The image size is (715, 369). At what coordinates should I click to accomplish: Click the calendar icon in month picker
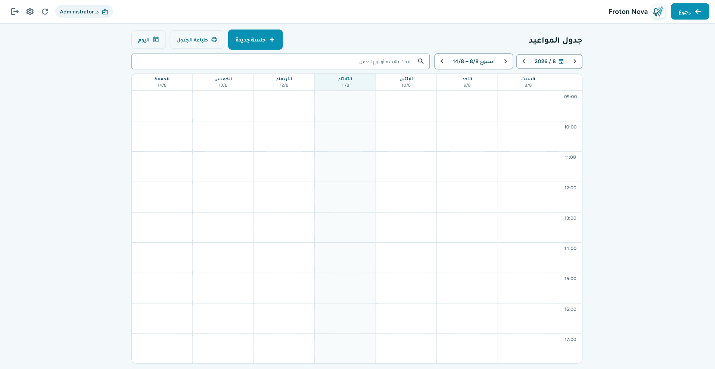(x=561, y=61)
